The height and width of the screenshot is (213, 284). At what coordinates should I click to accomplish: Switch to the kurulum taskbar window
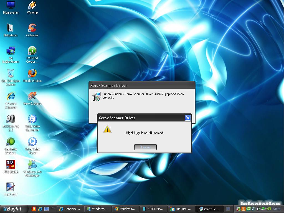(x=181, y=209)
